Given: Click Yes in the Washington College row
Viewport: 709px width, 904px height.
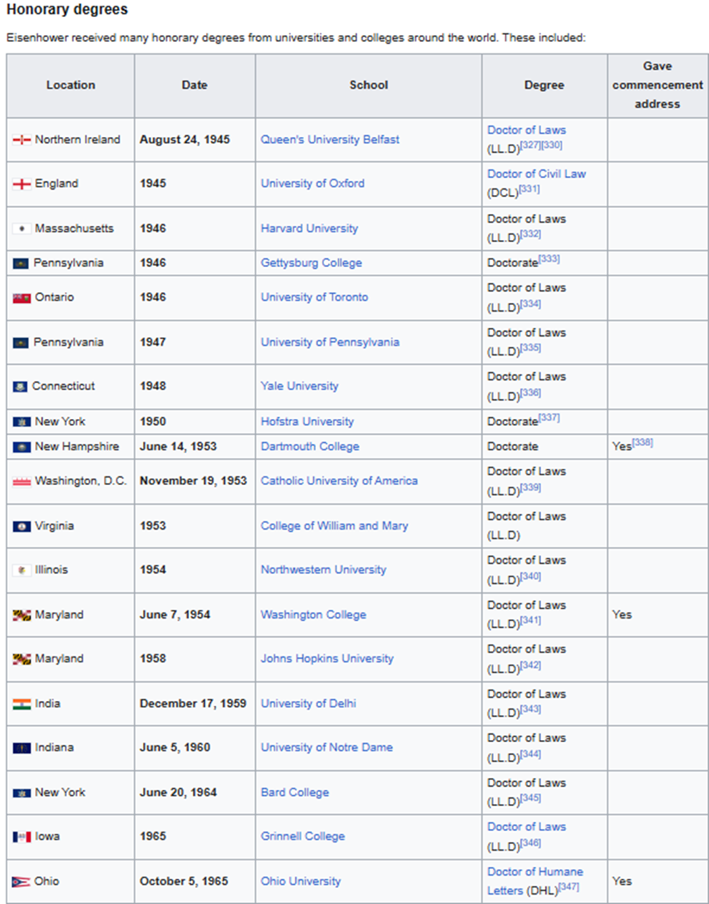Looking at the screenshot, I should click(622, 615).
